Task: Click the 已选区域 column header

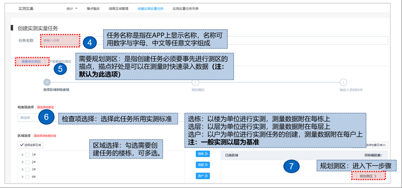Action: (x=232, y=155)
